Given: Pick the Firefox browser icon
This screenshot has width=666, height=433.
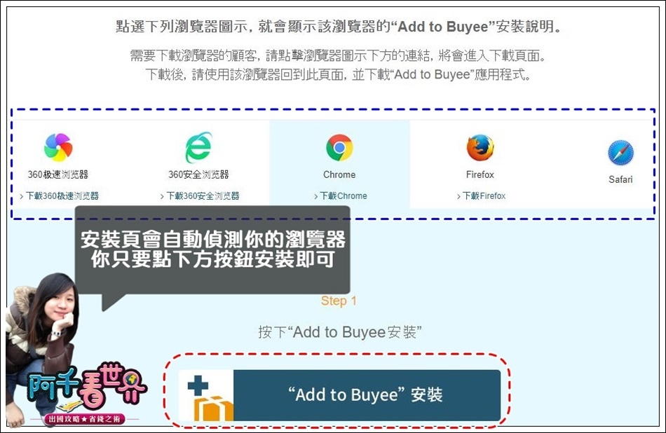Looking at the screenshot, I should point(480,147).
